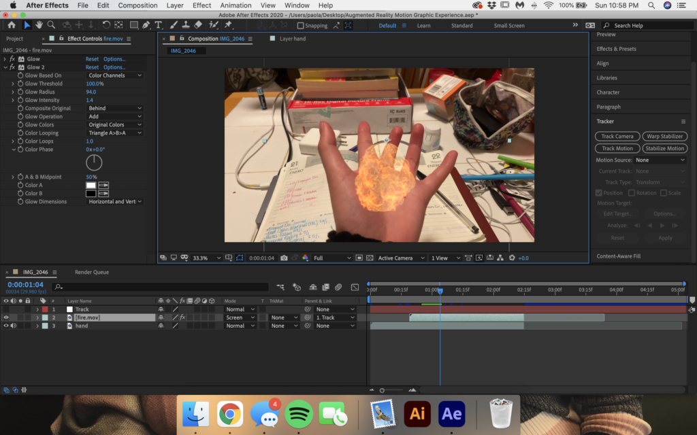
Task: Select the Hand tool in toolbar
Action: (x=39, y=25)
